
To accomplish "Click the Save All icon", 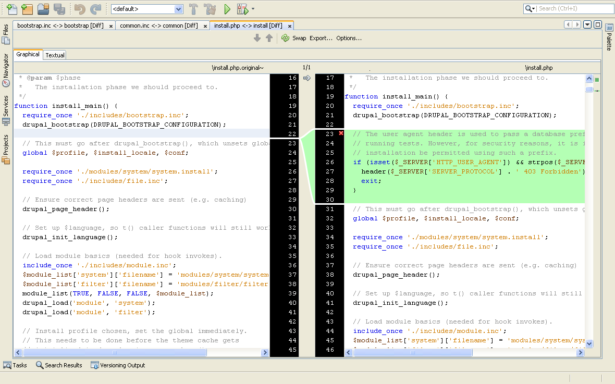I will (x=58, y=9).
